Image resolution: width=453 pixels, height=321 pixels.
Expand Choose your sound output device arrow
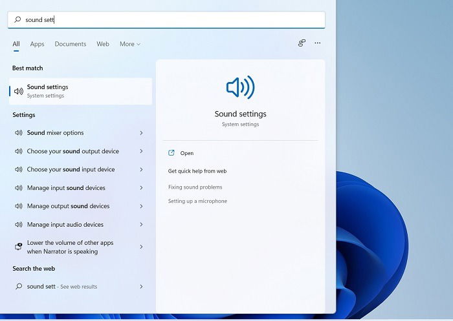click(141, 151)
